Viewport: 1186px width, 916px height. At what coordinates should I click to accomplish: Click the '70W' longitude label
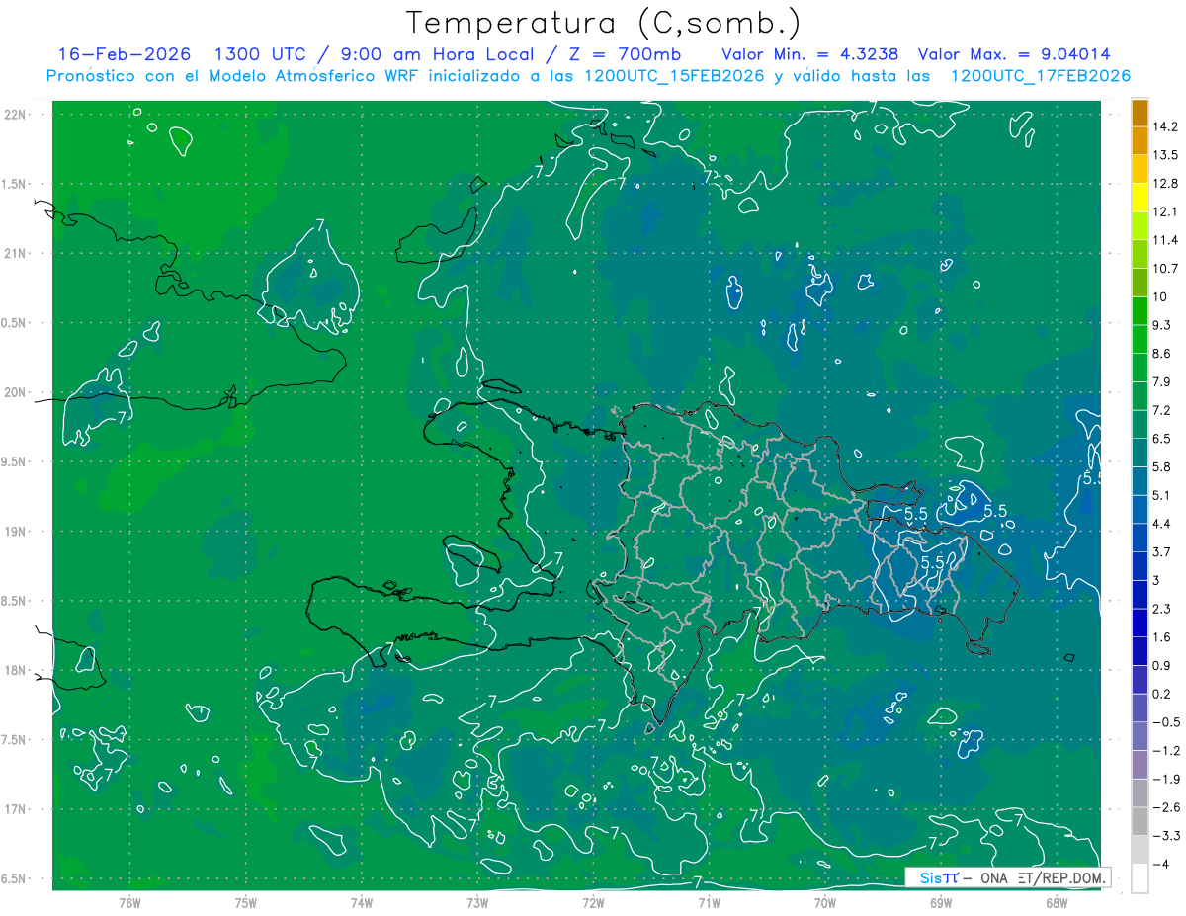(825, 903)
